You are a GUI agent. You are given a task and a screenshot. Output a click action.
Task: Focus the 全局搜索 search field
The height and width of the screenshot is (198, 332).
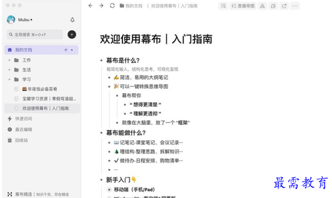[x=35, y=35]
